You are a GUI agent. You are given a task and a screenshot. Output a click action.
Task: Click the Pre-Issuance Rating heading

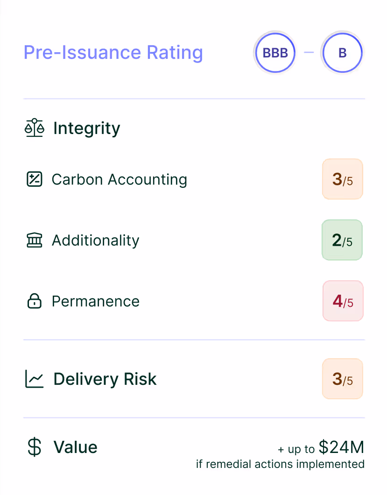(x=113, y=52)
